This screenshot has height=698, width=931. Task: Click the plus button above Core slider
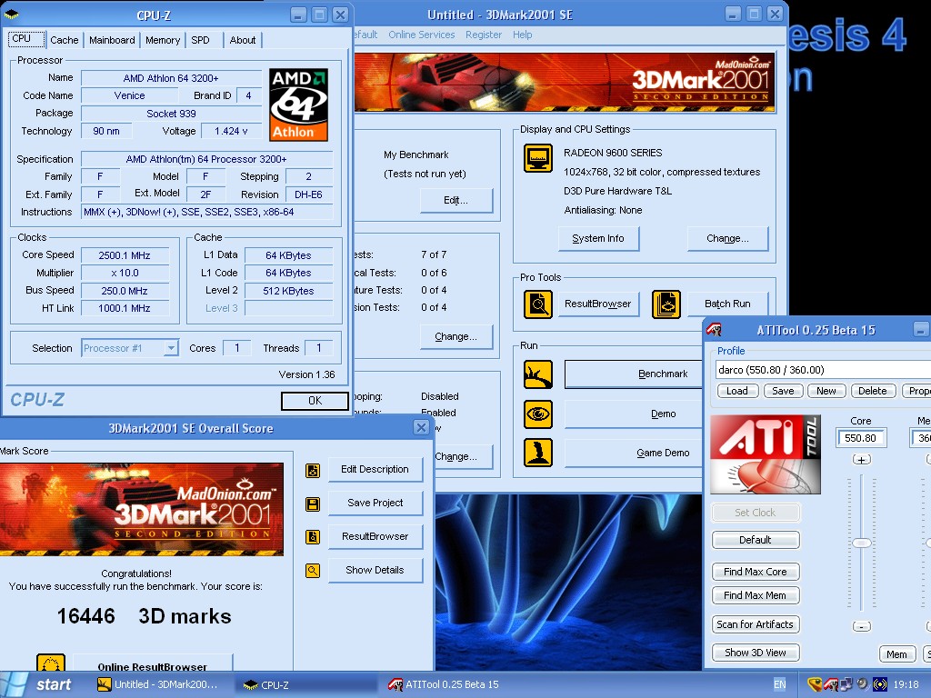point(862,460)
